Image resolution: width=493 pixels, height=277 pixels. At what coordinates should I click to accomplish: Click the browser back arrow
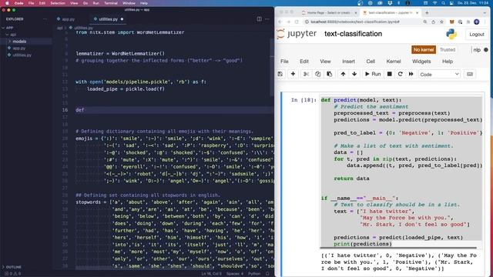coord(280,22)
